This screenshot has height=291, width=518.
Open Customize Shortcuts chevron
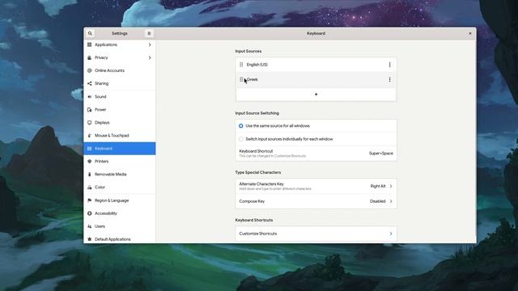click(391, 234)
